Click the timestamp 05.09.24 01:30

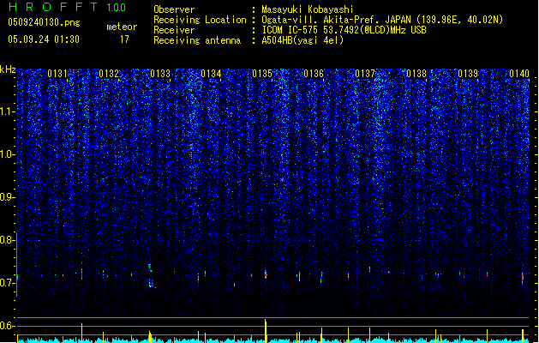(x=44, y=39)
